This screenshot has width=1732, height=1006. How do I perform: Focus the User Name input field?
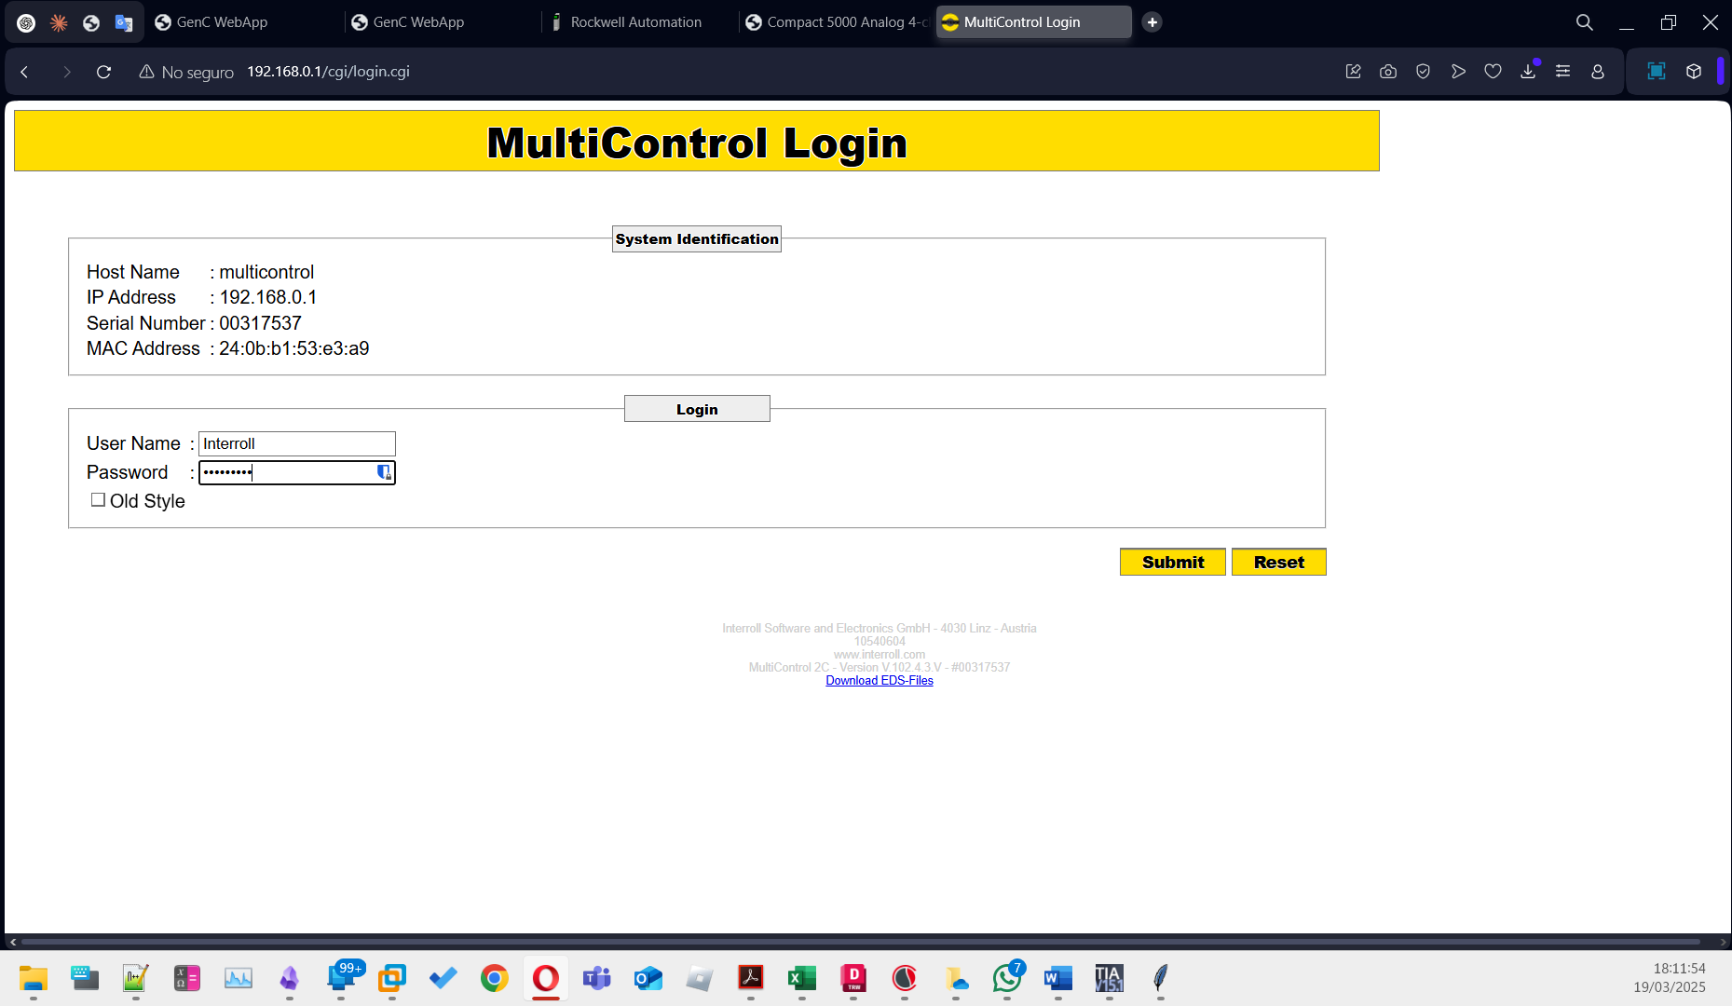click(296, 443)
